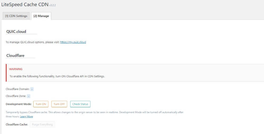Click the Cloudflare section heading

[x=15, y=56]
